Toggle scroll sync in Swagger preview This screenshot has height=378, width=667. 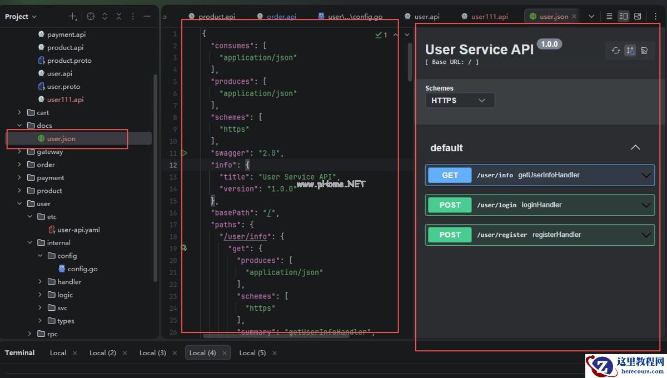[630, 51]
